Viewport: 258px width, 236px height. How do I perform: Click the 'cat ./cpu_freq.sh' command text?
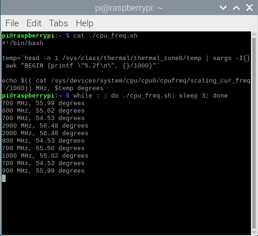(x=105, y=36)
